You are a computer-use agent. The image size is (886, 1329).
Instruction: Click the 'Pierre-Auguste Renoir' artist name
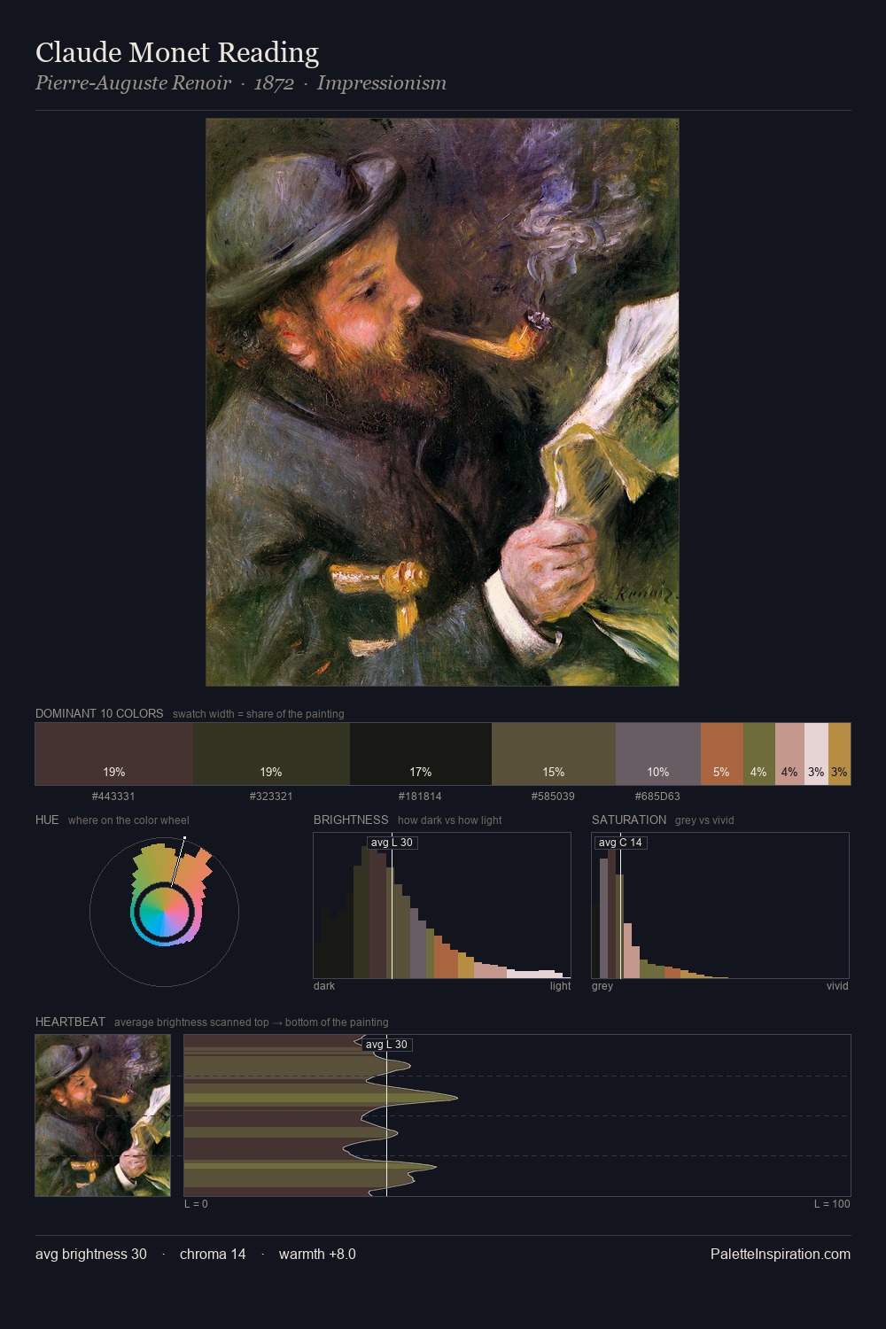point(133,83)
